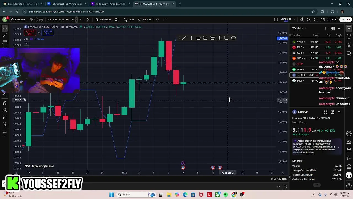Expand the Unnamed layout dropdown
353x199 pixels.
pyautogui.click(x=295, y=20)
